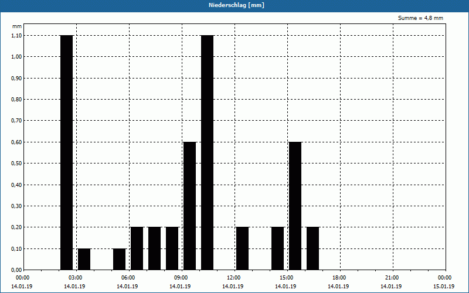Click the y-axis value '1,00'
This screenshot has width=469, height=293.
(x=17, y=57)
